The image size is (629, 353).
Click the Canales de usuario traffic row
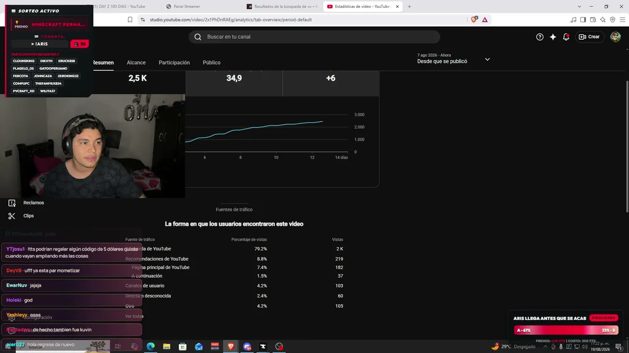tap(234, 286)
